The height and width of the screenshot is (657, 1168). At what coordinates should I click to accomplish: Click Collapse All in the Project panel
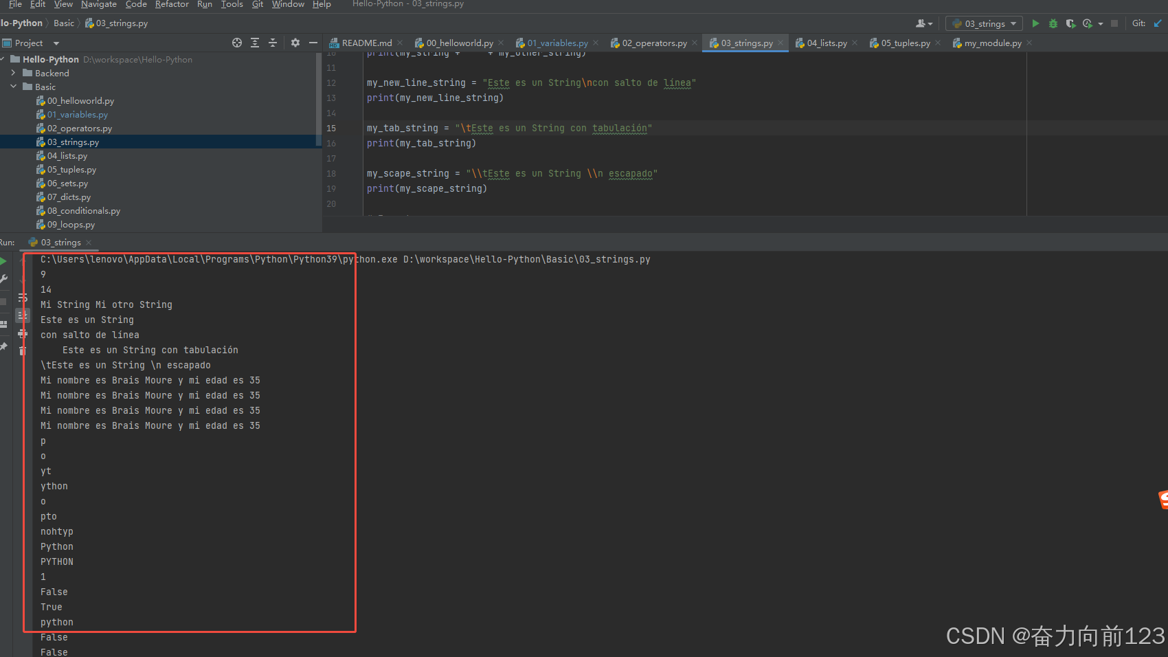273,43
